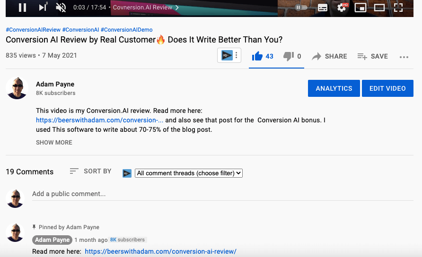Open the #ConversionAI hashtag
The height and width of the screenshot is (257, 422).
pyautogui.click(x=80, y=30)
